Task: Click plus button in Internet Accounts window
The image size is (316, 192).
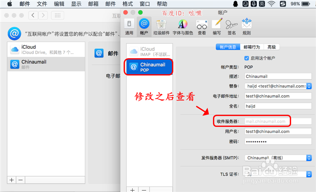Action: click(11, 180)
